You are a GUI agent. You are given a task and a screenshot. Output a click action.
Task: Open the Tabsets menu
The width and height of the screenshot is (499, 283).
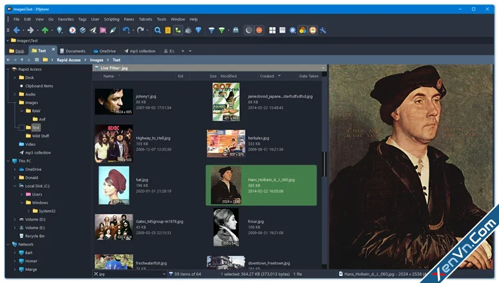point(146,19)
